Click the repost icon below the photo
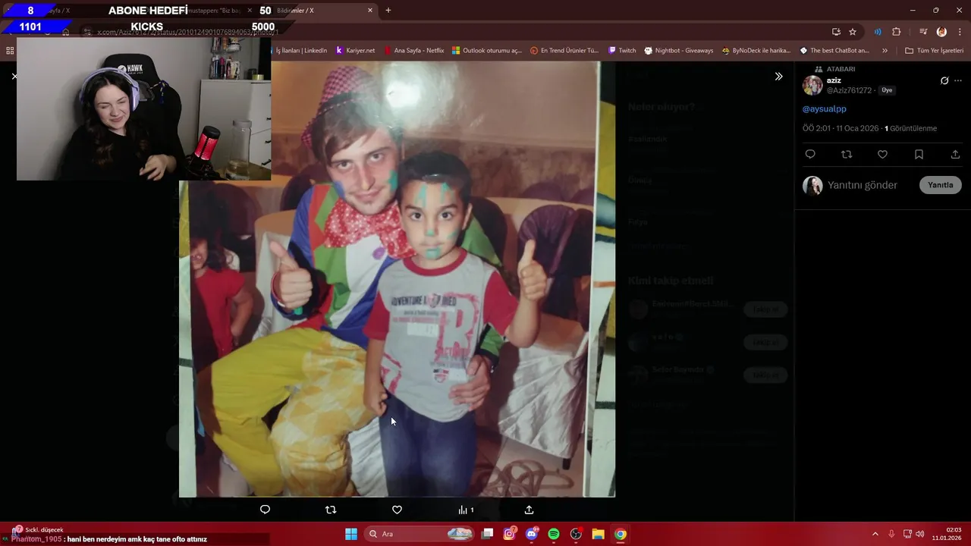Image resolution: width=971 pixels, height=546 pixels. click(x=331, y=510)
